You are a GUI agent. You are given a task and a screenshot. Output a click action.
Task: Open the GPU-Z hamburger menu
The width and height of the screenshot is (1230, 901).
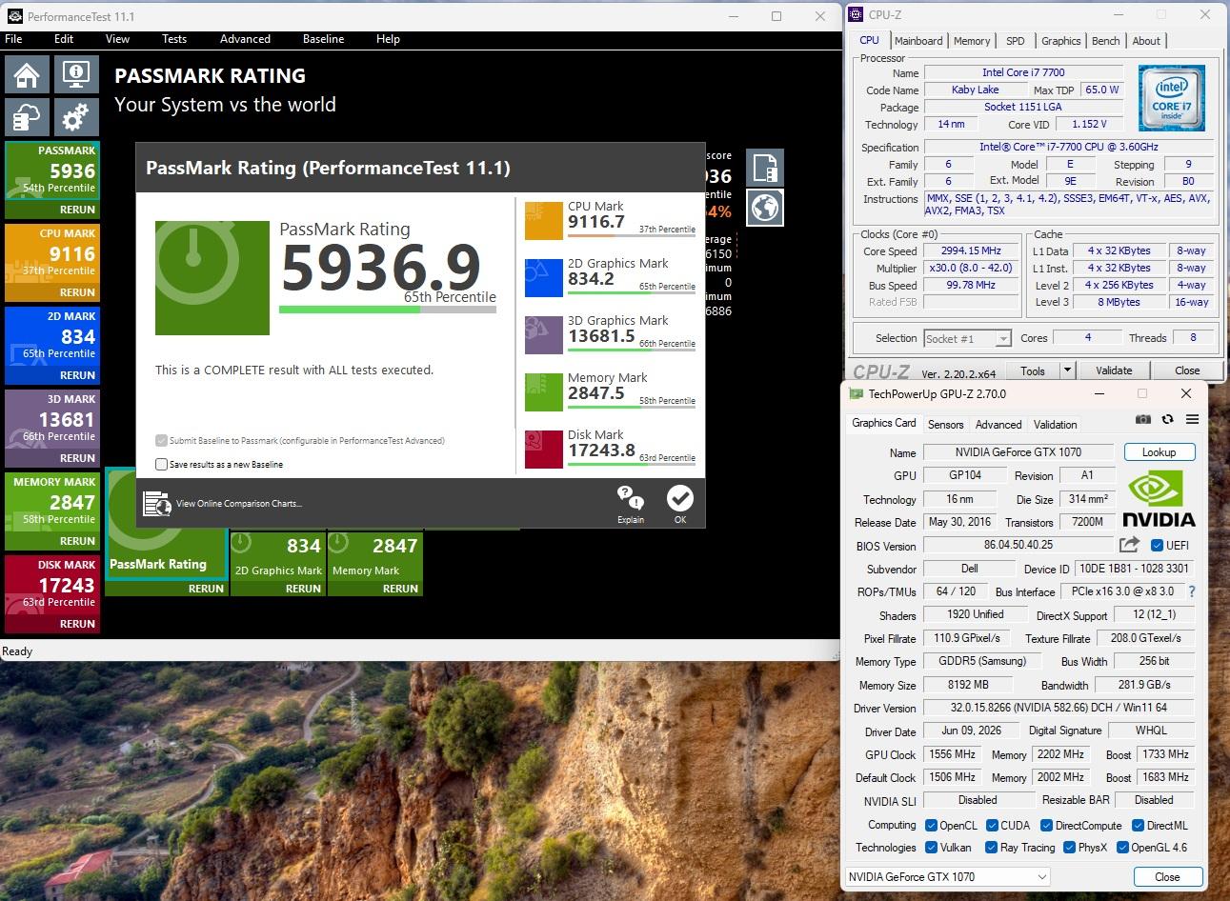pyautogui.click(x=1192, y=419)
